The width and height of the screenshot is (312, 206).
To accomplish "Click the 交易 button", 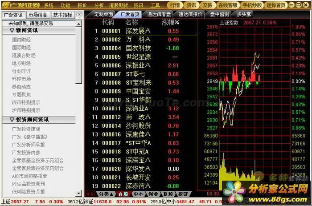I will point(208,5).
